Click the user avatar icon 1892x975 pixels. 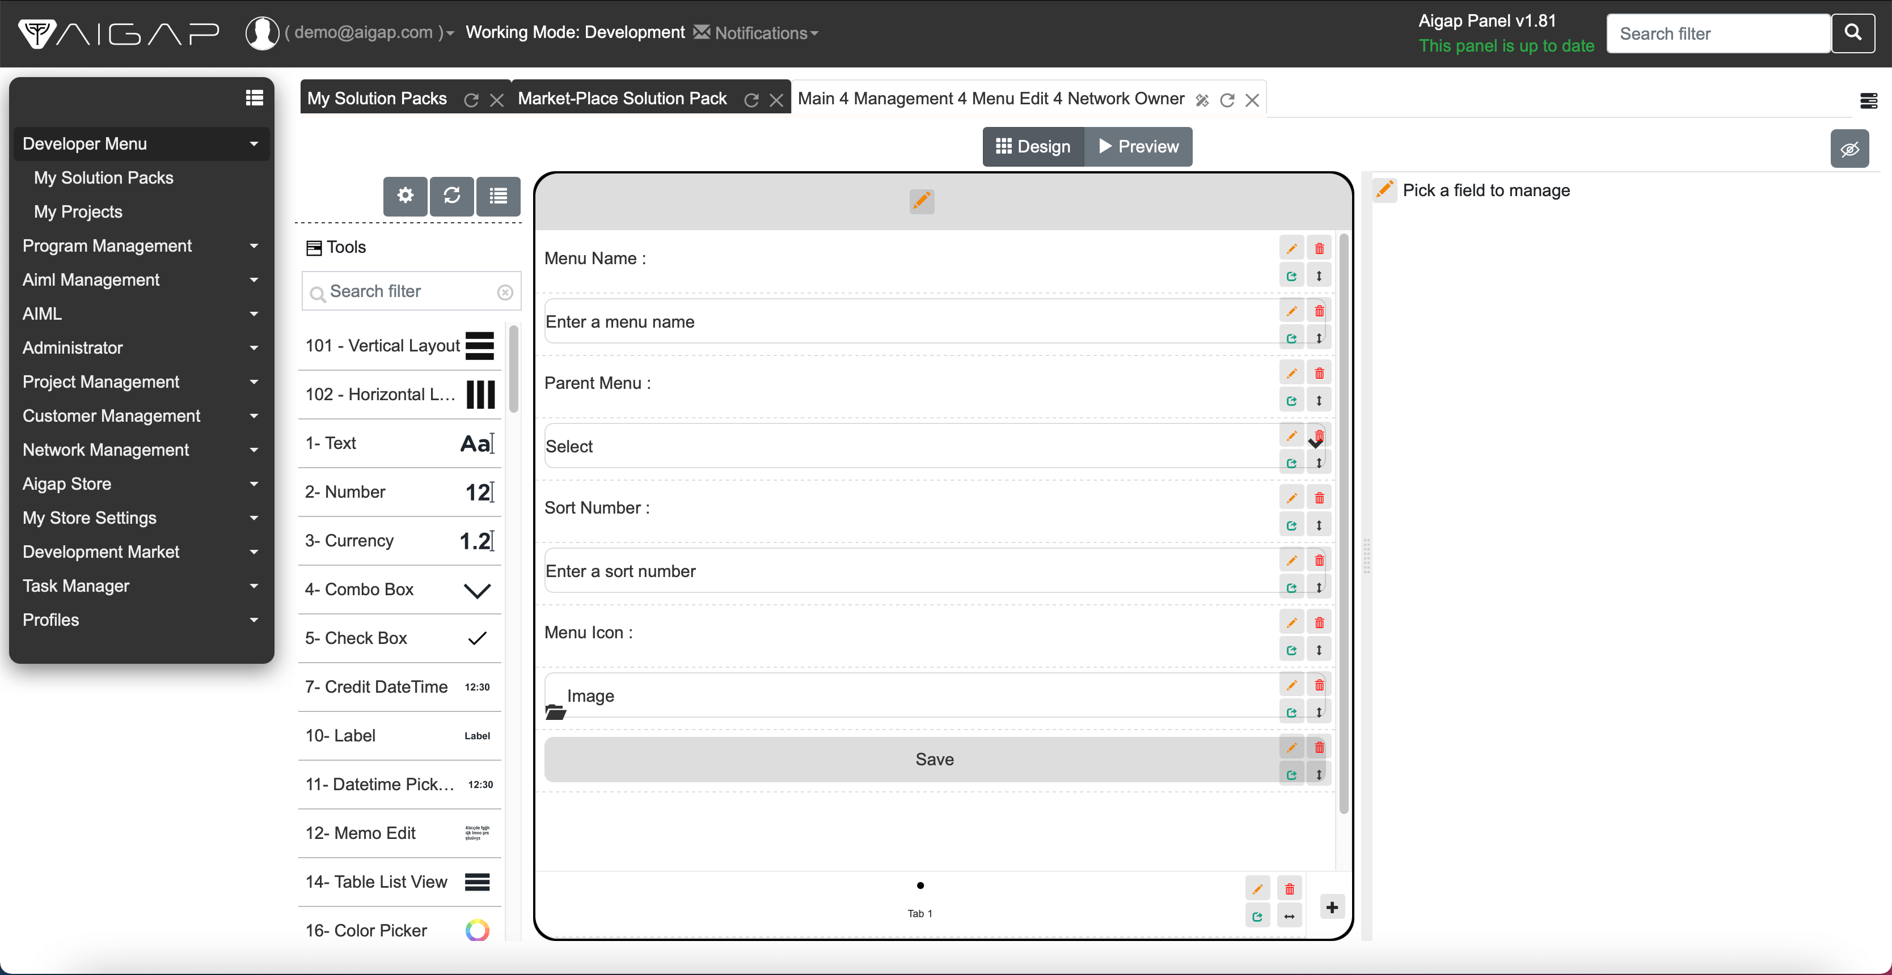[x=262, y=33]
